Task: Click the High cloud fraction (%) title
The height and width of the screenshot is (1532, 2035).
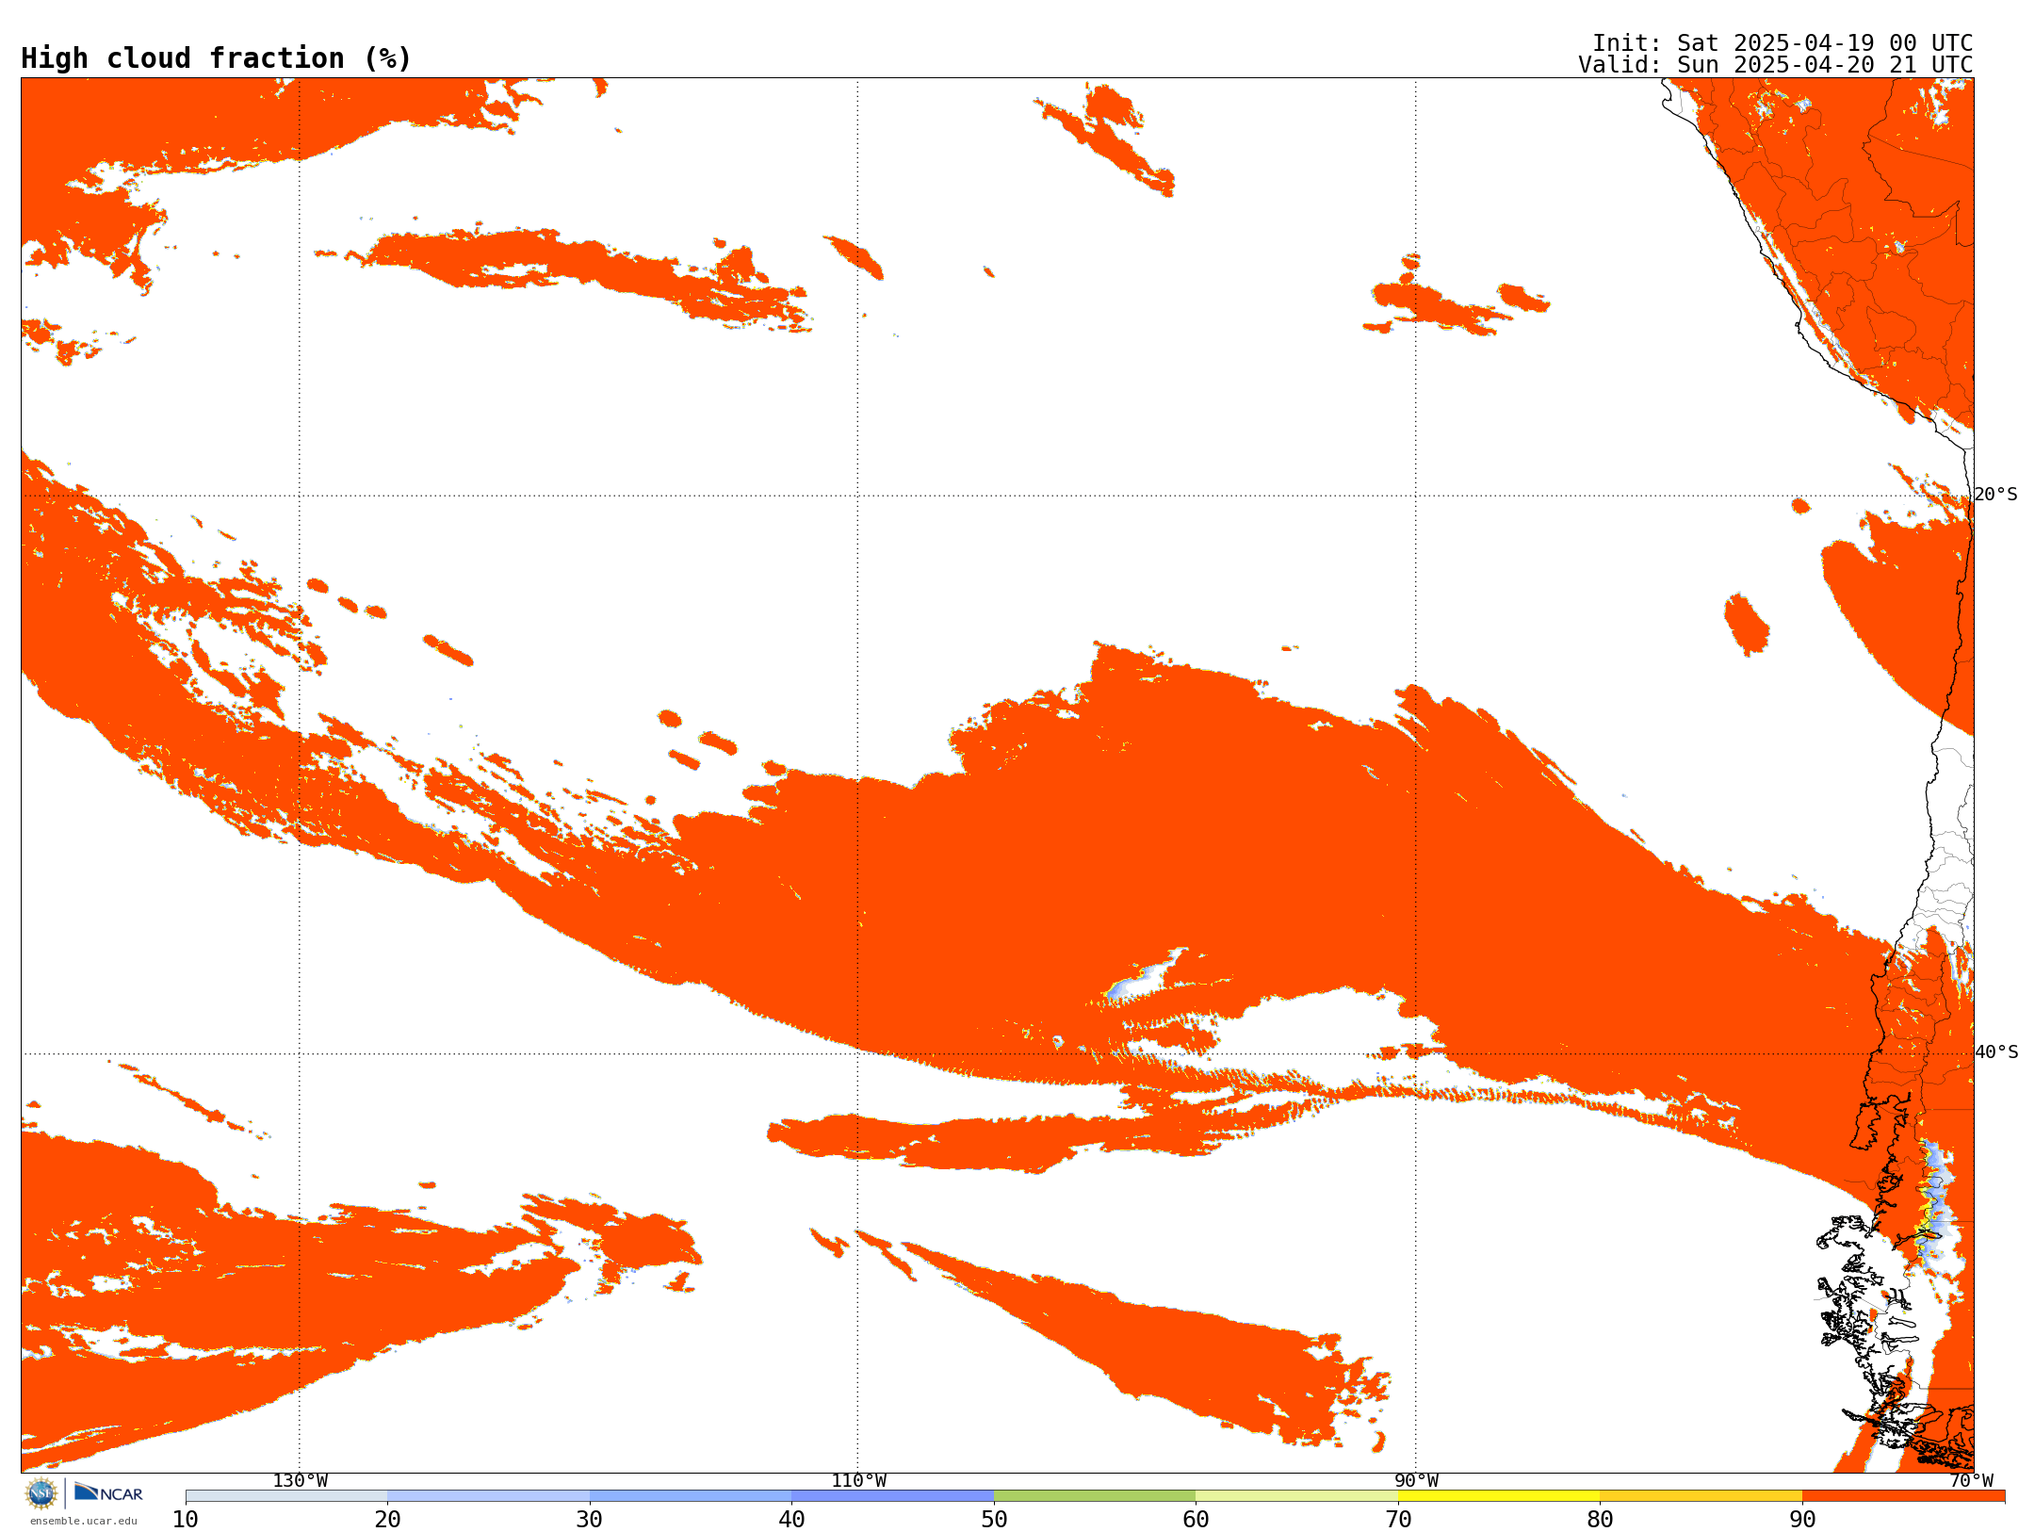Action: 217,58
